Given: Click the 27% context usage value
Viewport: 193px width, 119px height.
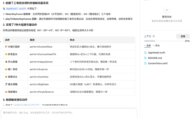Looking at the screenshot, I should pyautogui.click(x=187, y=41).
